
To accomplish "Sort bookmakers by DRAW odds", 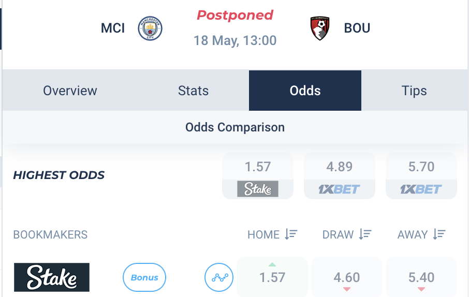I will tap(365, 234).
